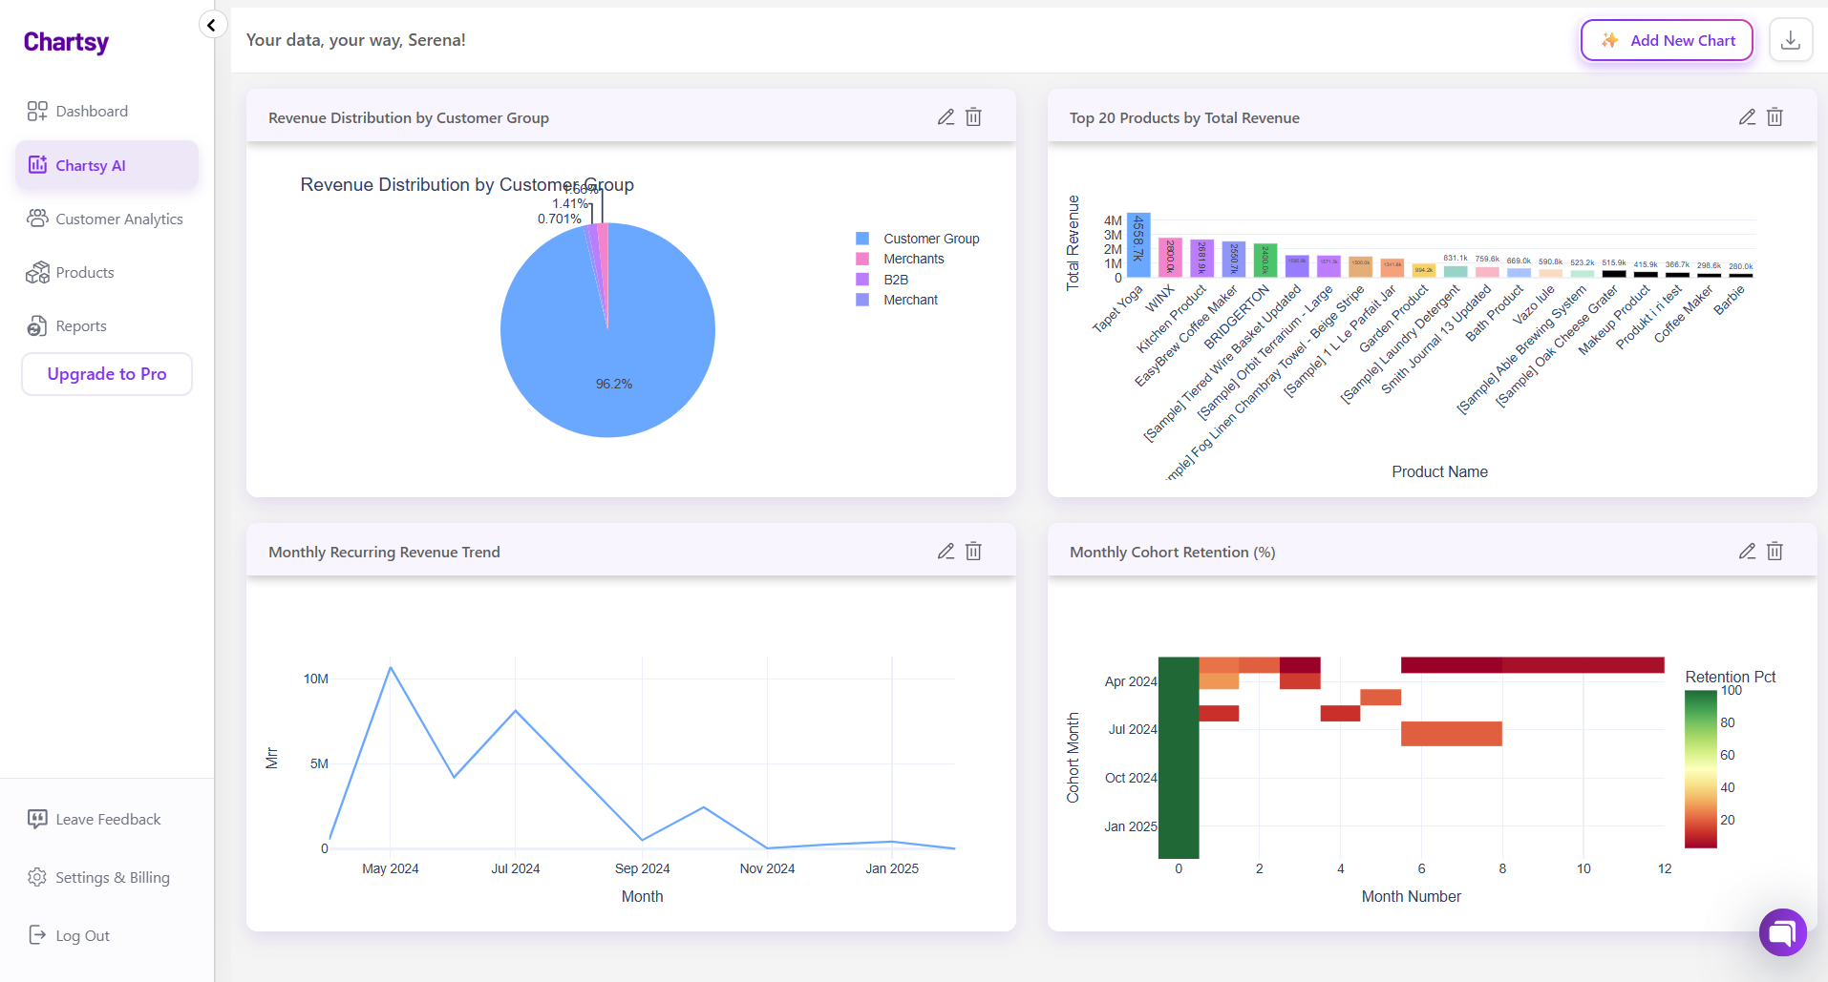Click the Reports sidebar icon
The image size is (1828, 982).
(36, 325)
